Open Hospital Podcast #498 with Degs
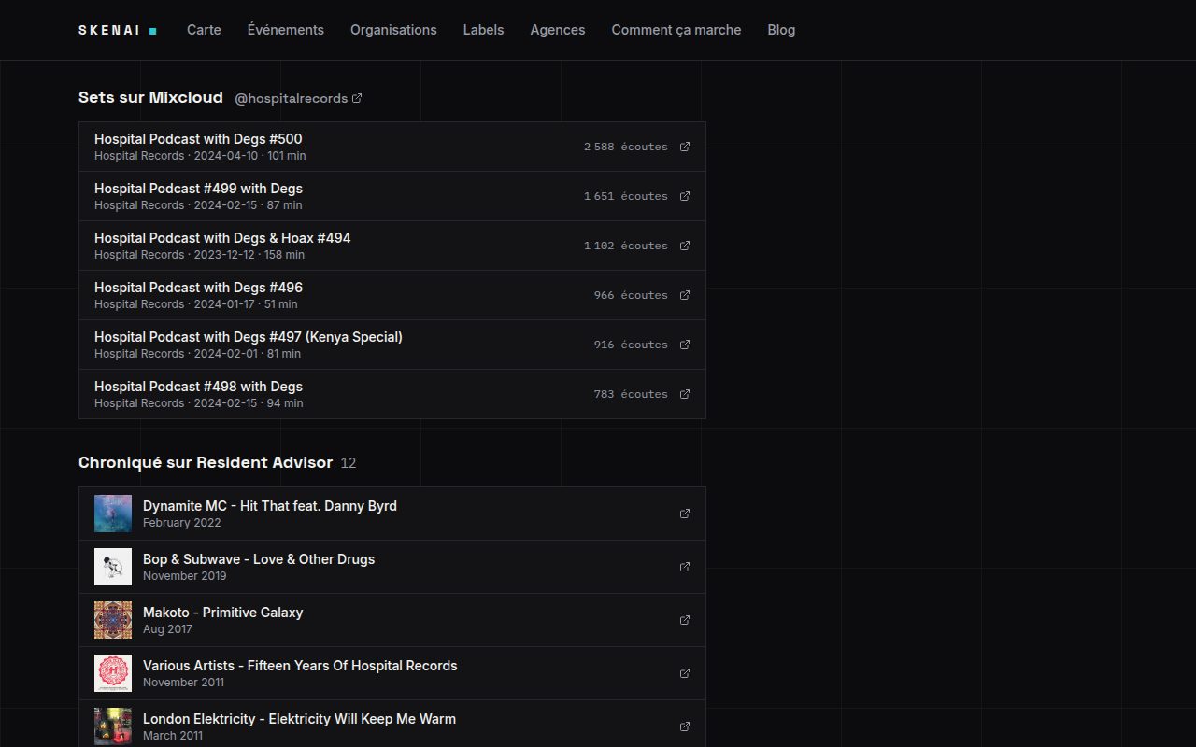 point(392,394)
